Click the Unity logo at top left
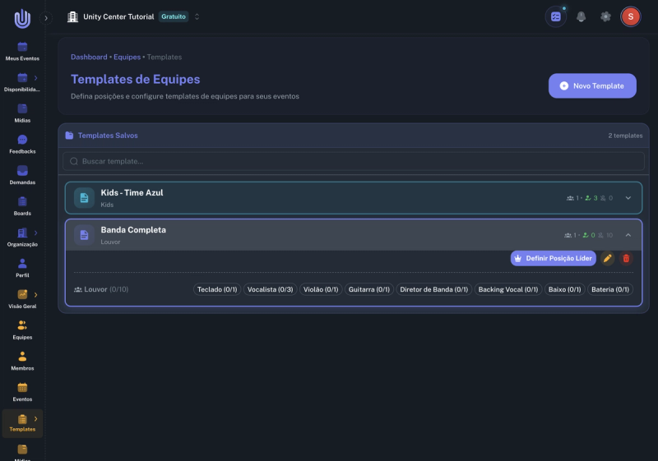 pyautogui.click(x=22, y=18)
